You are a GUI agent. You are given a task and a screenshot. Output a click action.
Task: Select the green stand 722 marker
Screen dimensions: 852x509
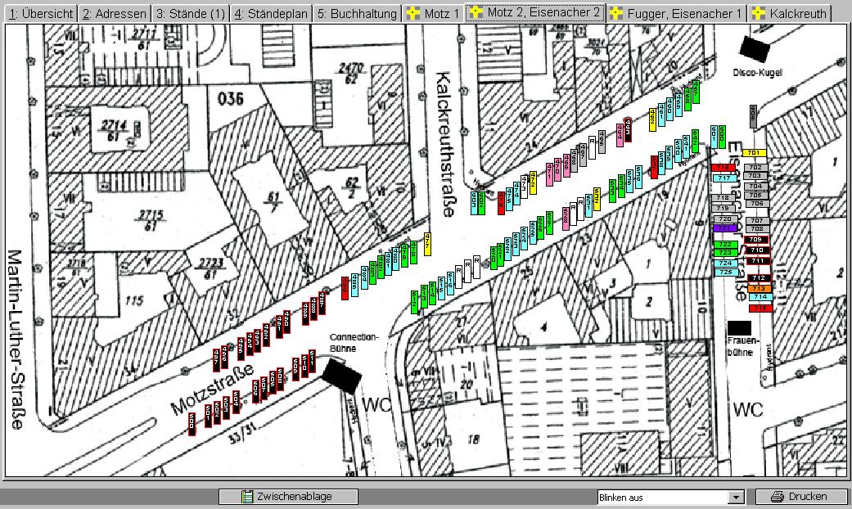724,245
